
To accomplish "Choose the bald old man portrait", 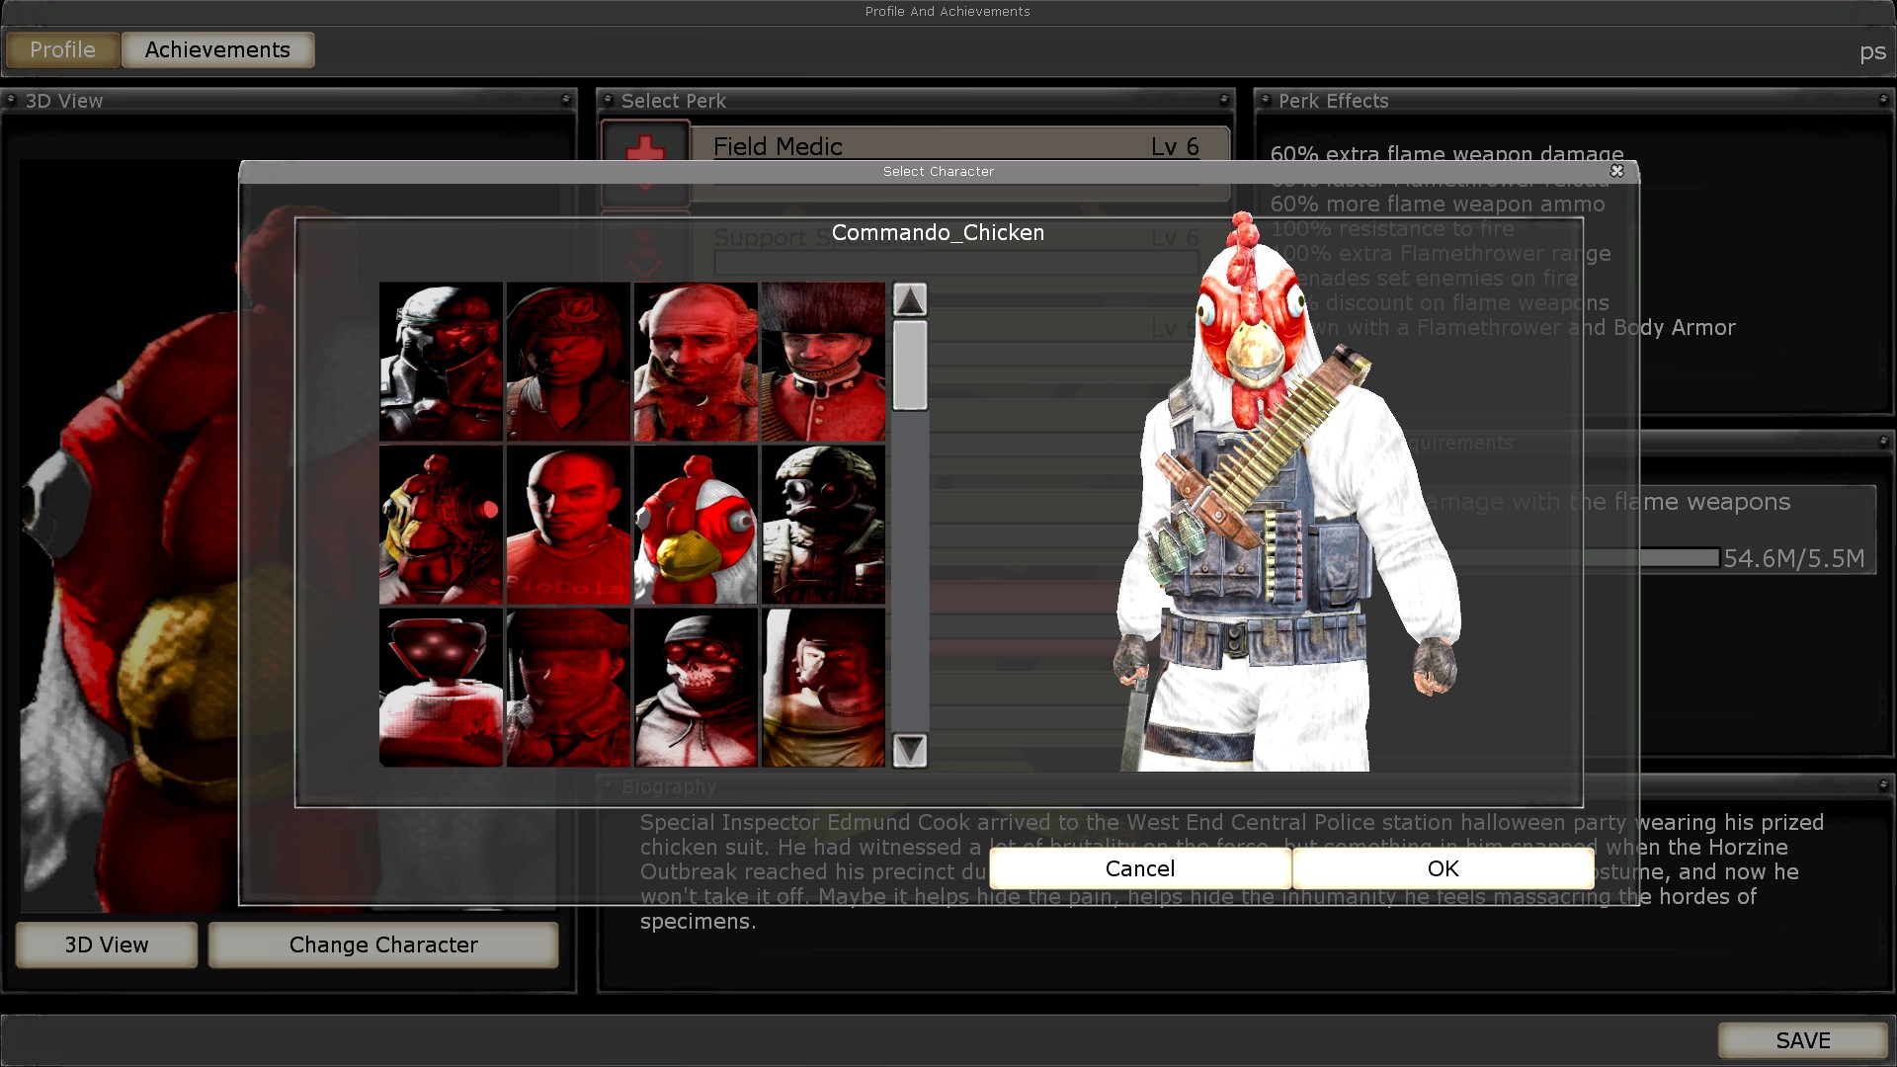I will (696, 362).
